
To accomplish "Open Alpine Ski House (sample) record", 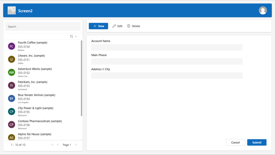I will [x=35, y=134].
